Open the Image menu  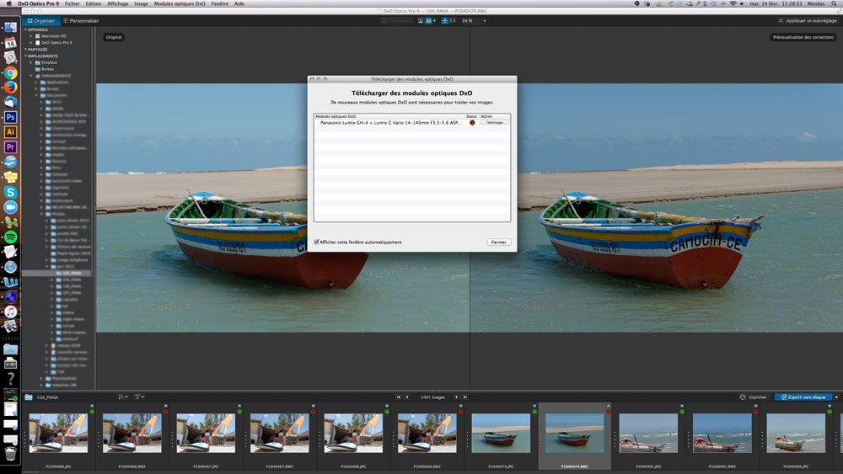click(x=141, y=3)
